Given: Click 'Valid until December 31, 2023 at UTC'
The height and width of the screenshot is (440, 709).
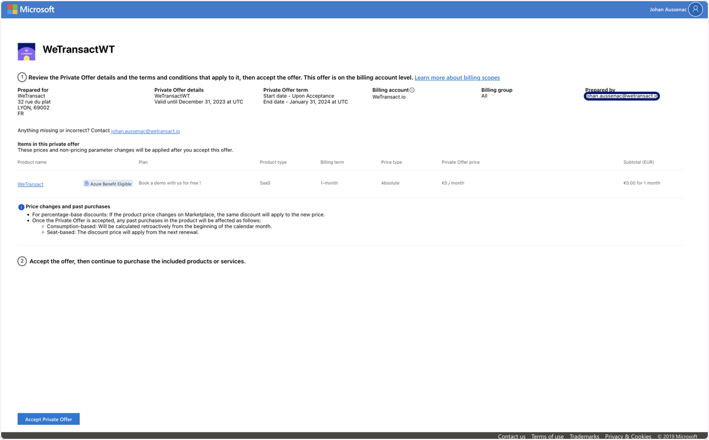Looking at the screenshot, I should click(199, 102).
